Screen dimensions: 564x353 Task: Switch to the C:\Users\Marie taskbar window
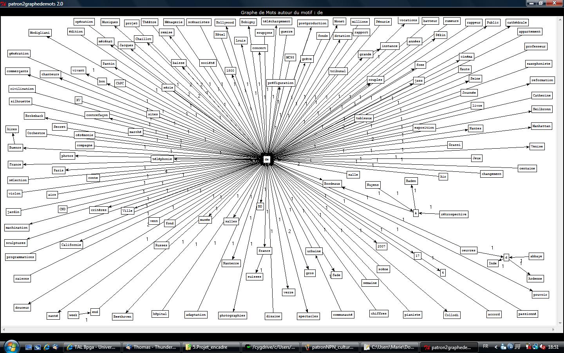pos(390,347)
